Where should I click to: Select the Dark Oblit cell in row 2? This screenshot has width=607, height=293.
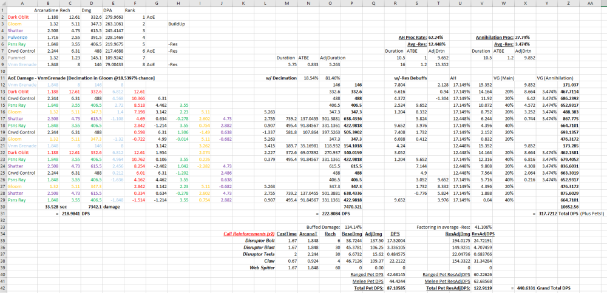pyautogui.click(x=17, y=17)
